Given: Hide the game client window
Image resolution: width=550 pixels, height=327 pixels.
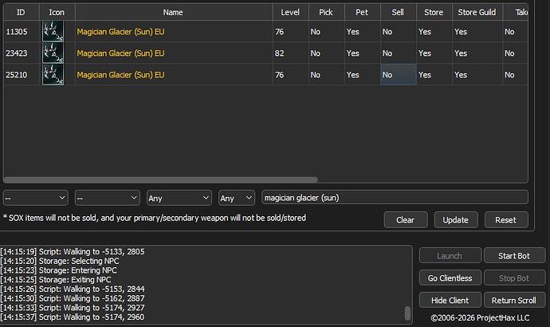Looking at the screenshot, I should click(x=450, y=301).
